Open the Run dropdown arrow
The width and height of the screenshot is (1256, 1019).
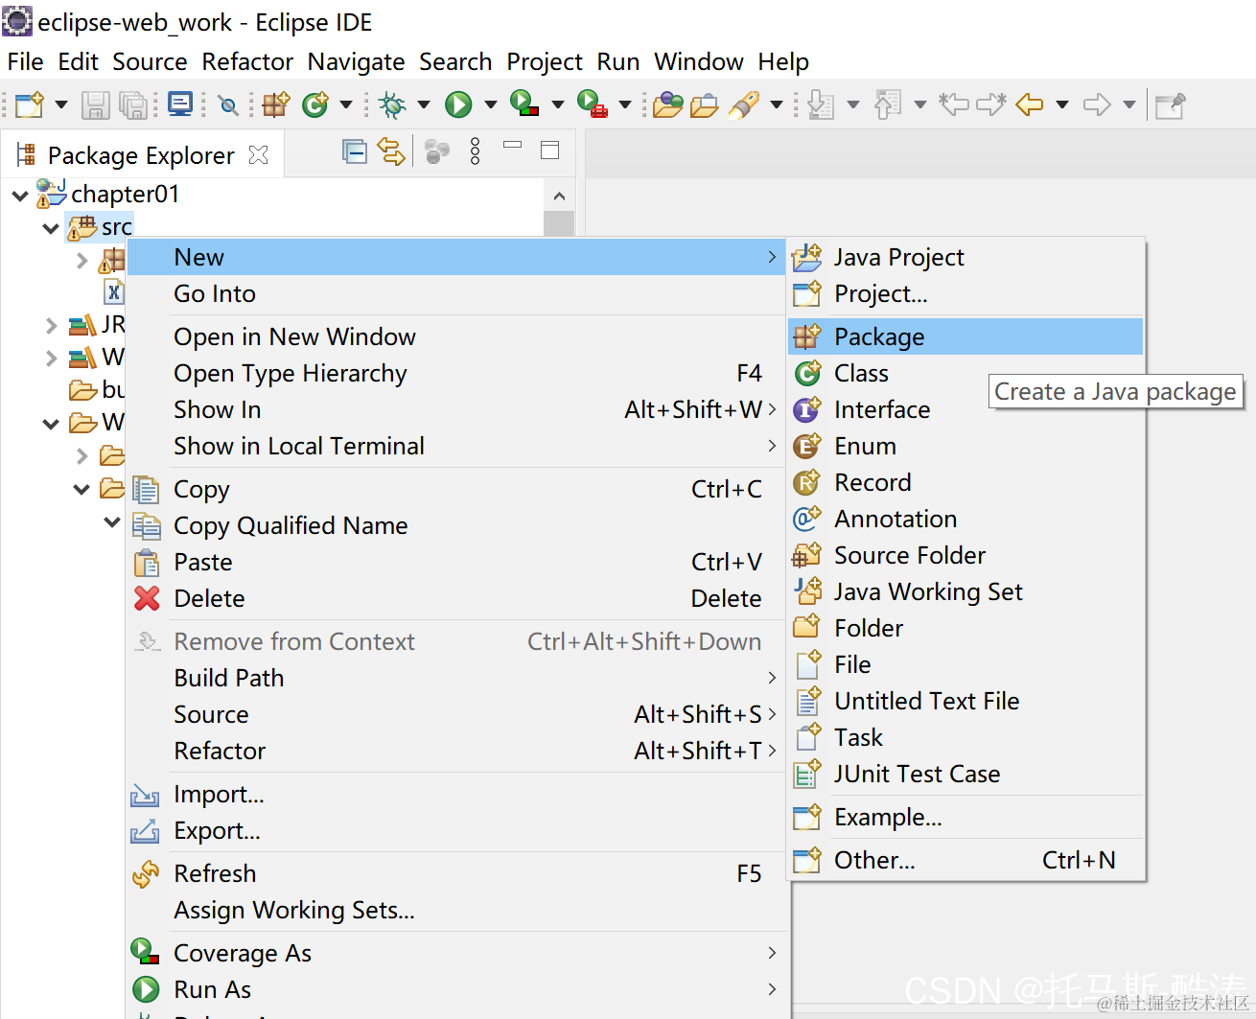[490, 104]
